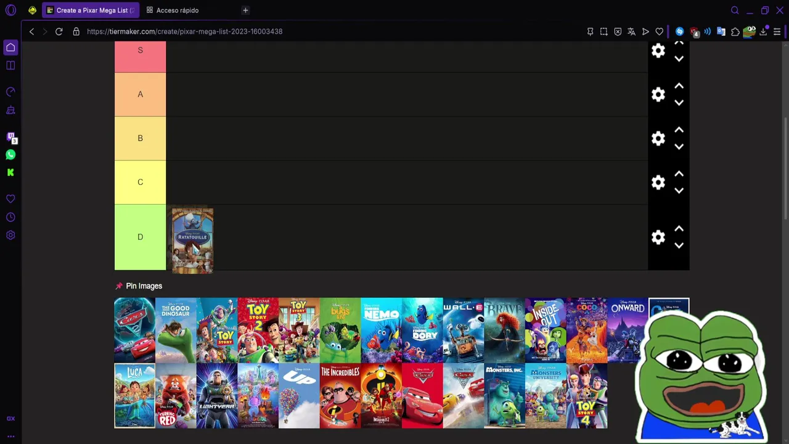Viewport: 789px width, 444px height.
Task: Move A tier down with arrow
Action: (x=679, y=103)
